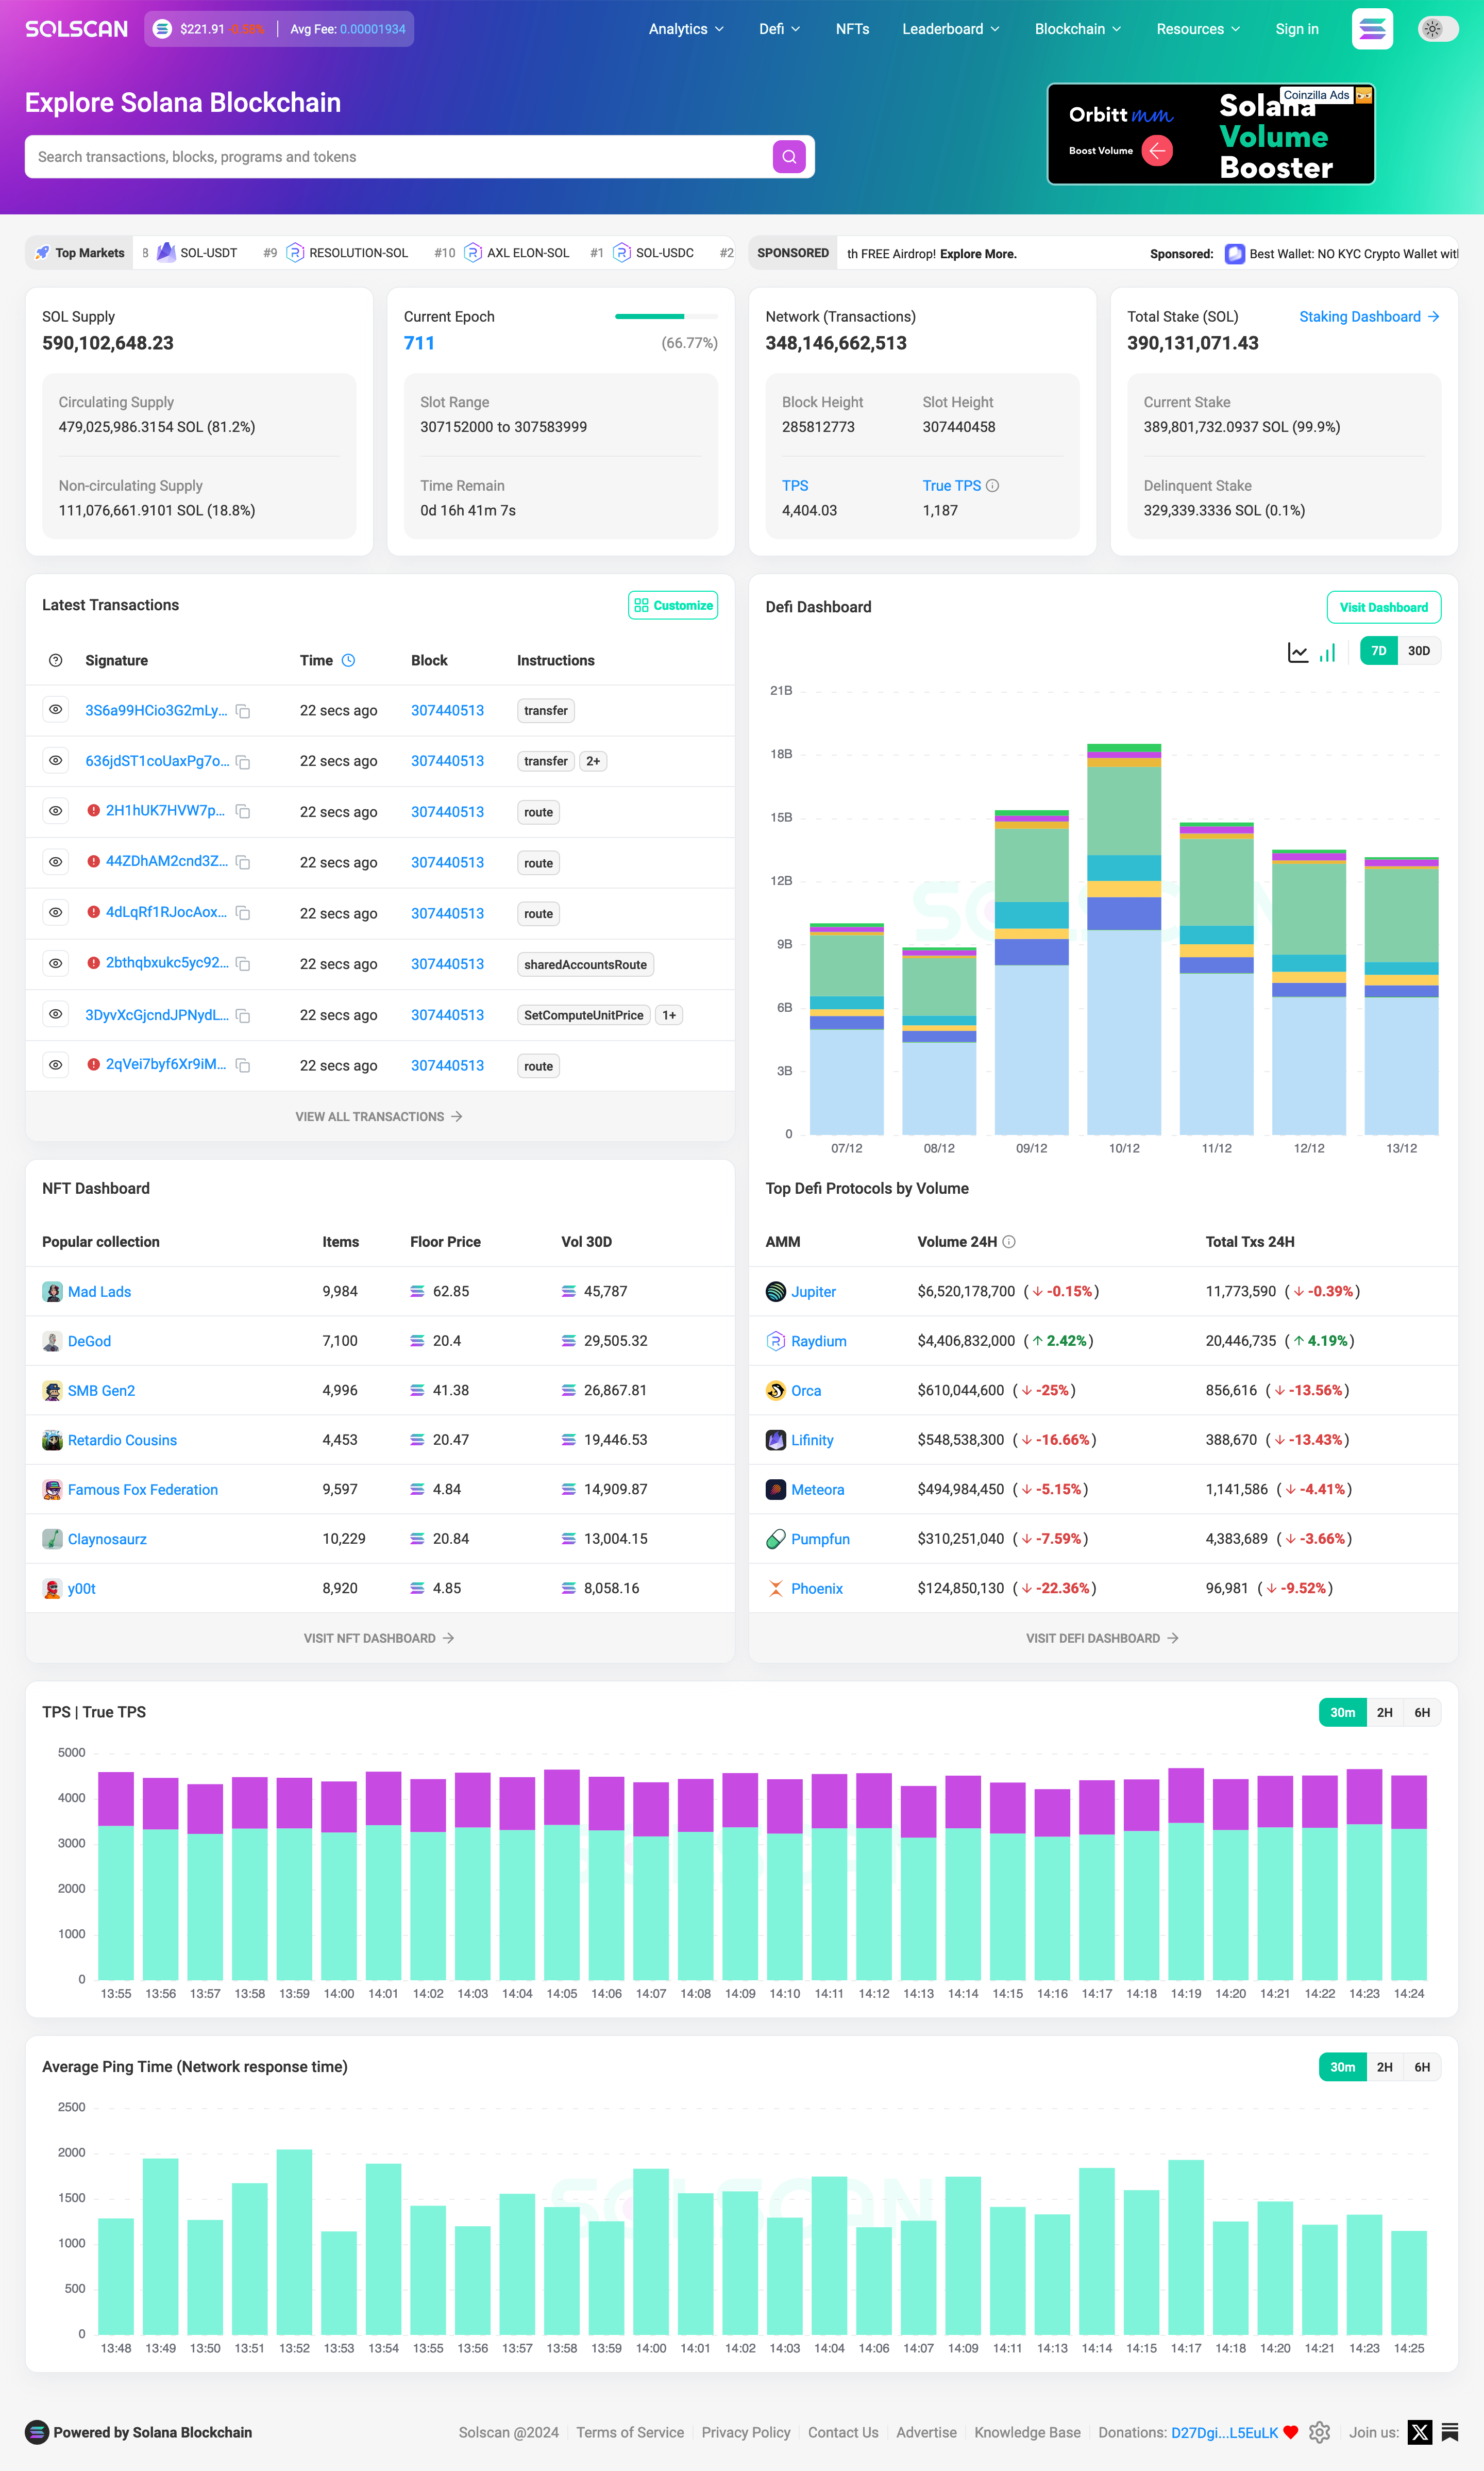This screenshot has height=2471, width=1484.
Task: Toggle eye preview for 2H1hUK7HVW7p transaction
Action: [56, 811]
